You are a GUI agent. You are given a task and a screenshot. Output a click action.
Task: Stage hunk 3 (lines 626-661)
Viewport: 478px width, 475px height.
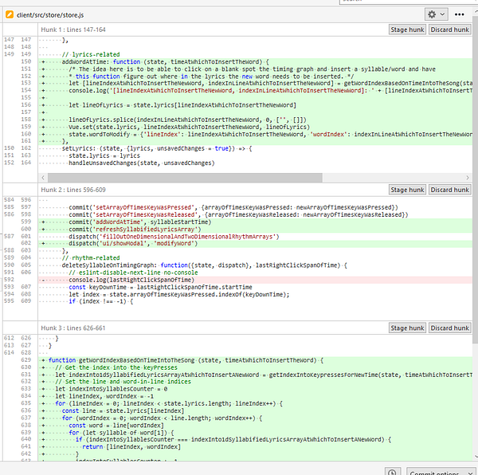pos(406,328)
